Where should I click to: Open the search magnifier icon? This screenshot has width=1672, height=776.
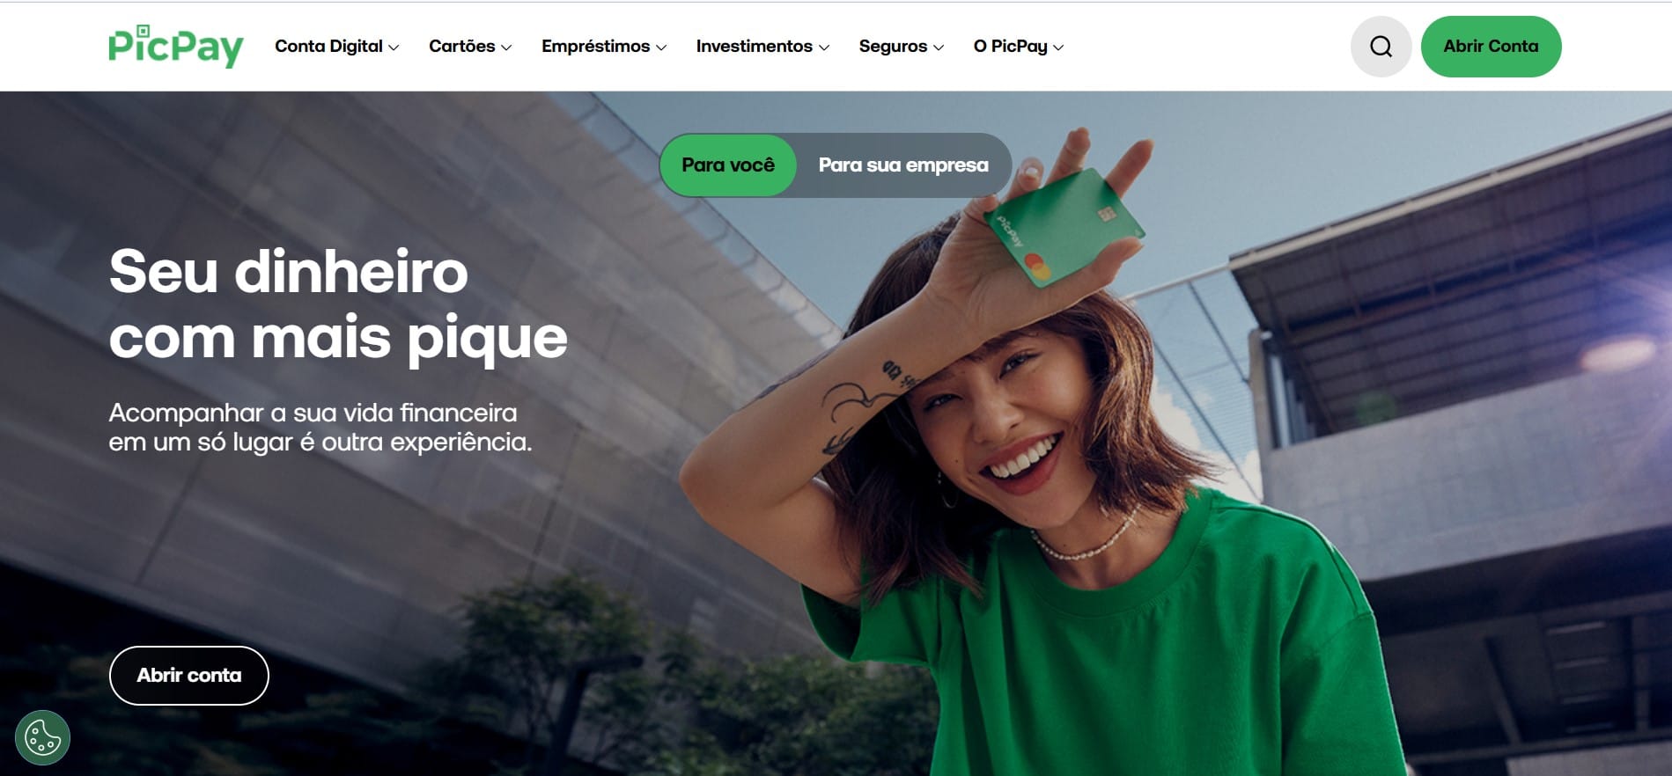tap(1381, 47)
